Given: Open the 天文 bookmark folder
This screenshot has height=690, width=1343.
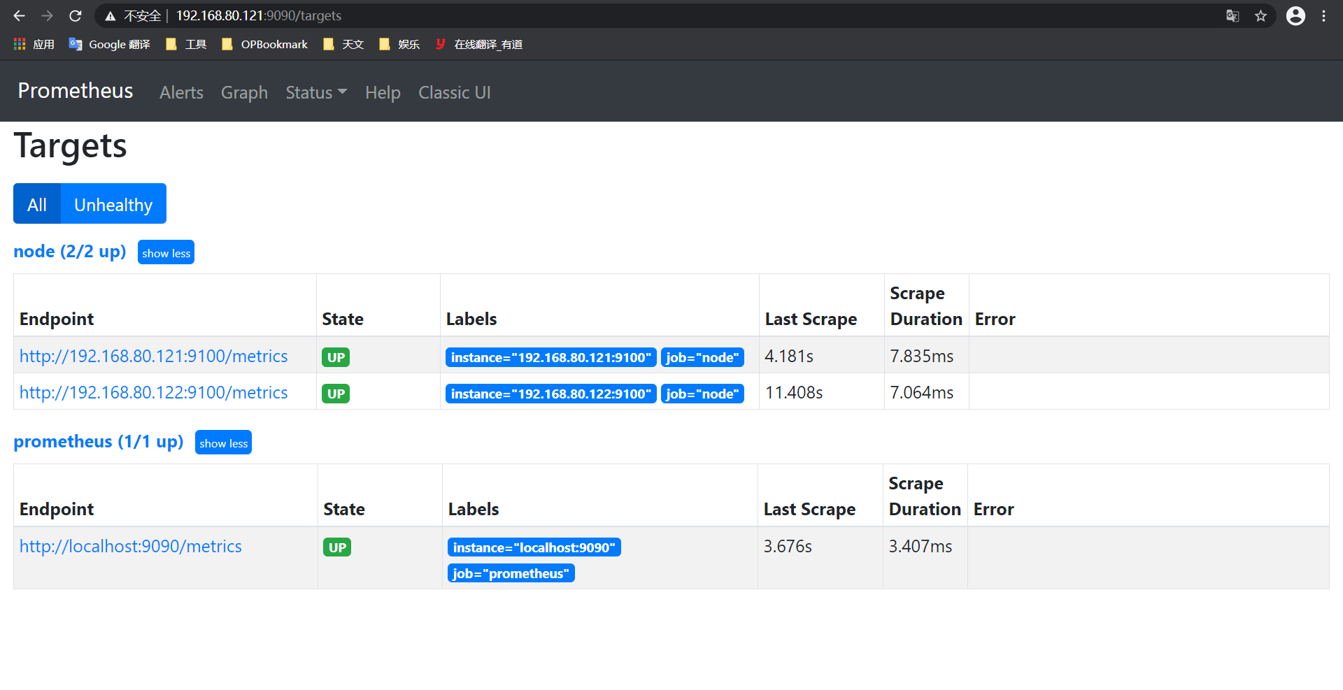Looking at the screenshot, I should click(343, 44).
